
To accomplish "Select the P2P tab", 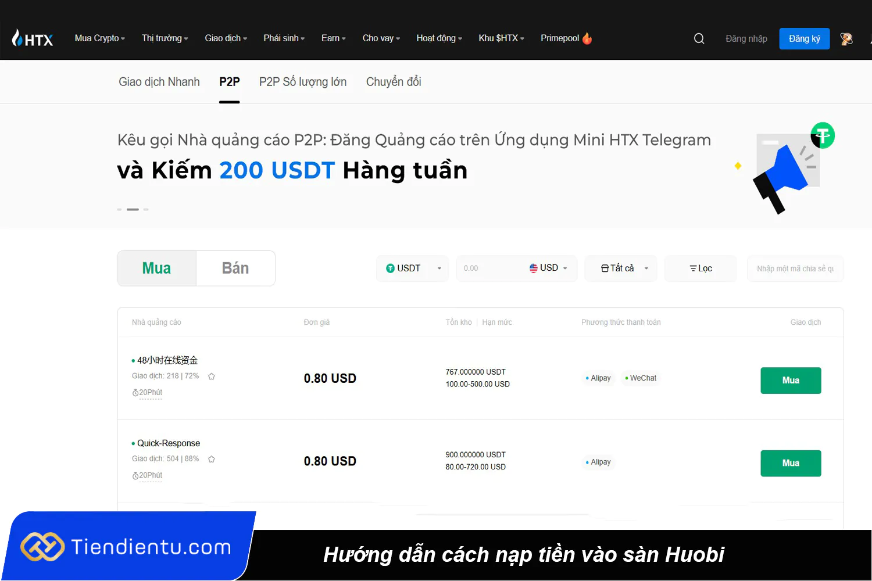I will pos(230,82).
